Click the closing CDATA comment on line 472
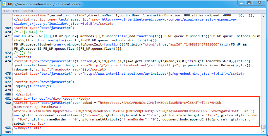 pyautogui.click(x=23, y=53)
